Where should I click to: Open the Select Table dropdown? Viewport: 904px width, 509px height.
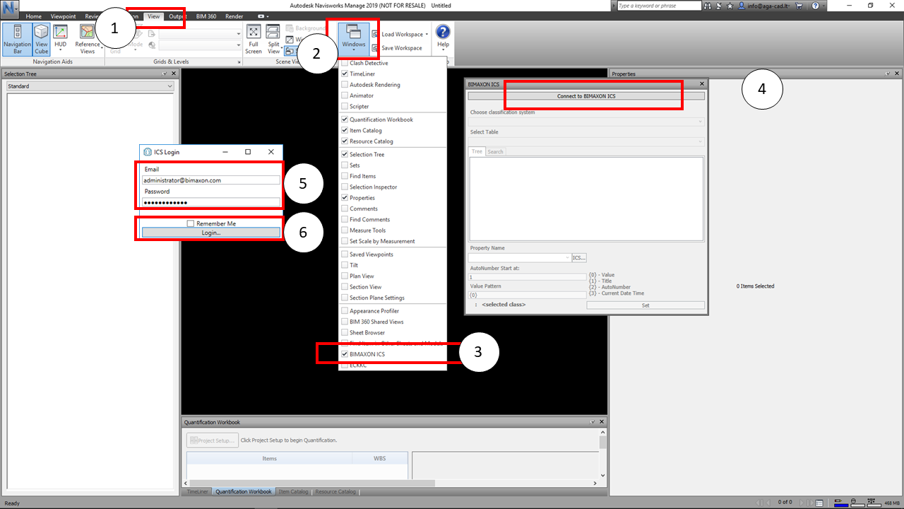coord(586,141)
